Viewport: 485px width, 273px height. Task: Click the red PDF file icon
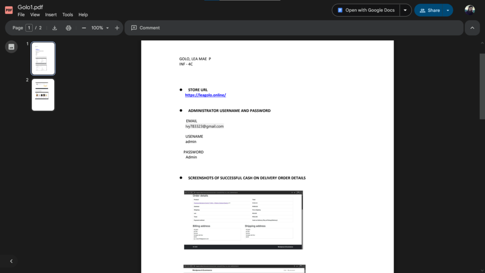click(9, 10)
